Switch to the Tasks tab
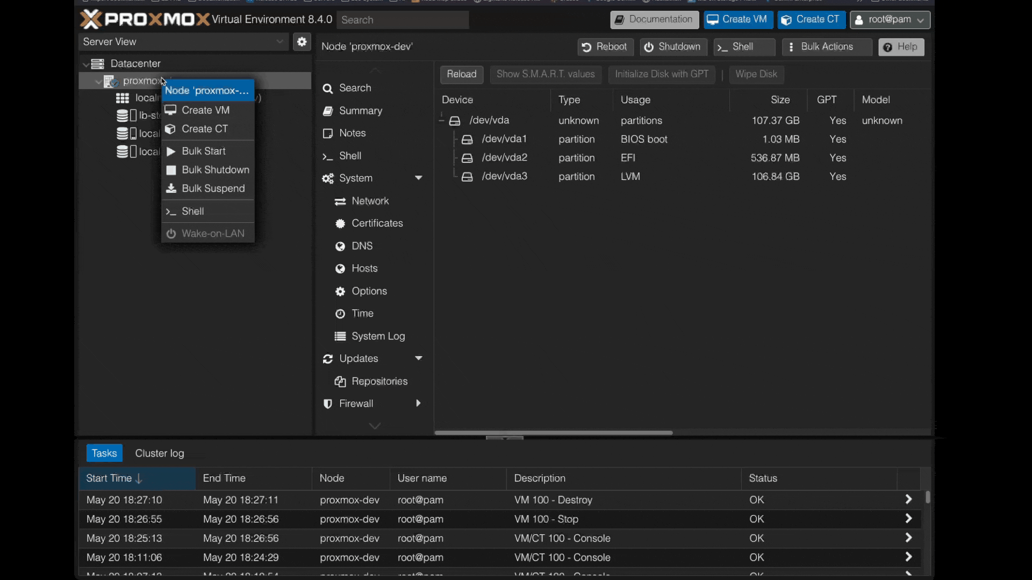Viewport: 1032px width, 580px height. point(104,454)
